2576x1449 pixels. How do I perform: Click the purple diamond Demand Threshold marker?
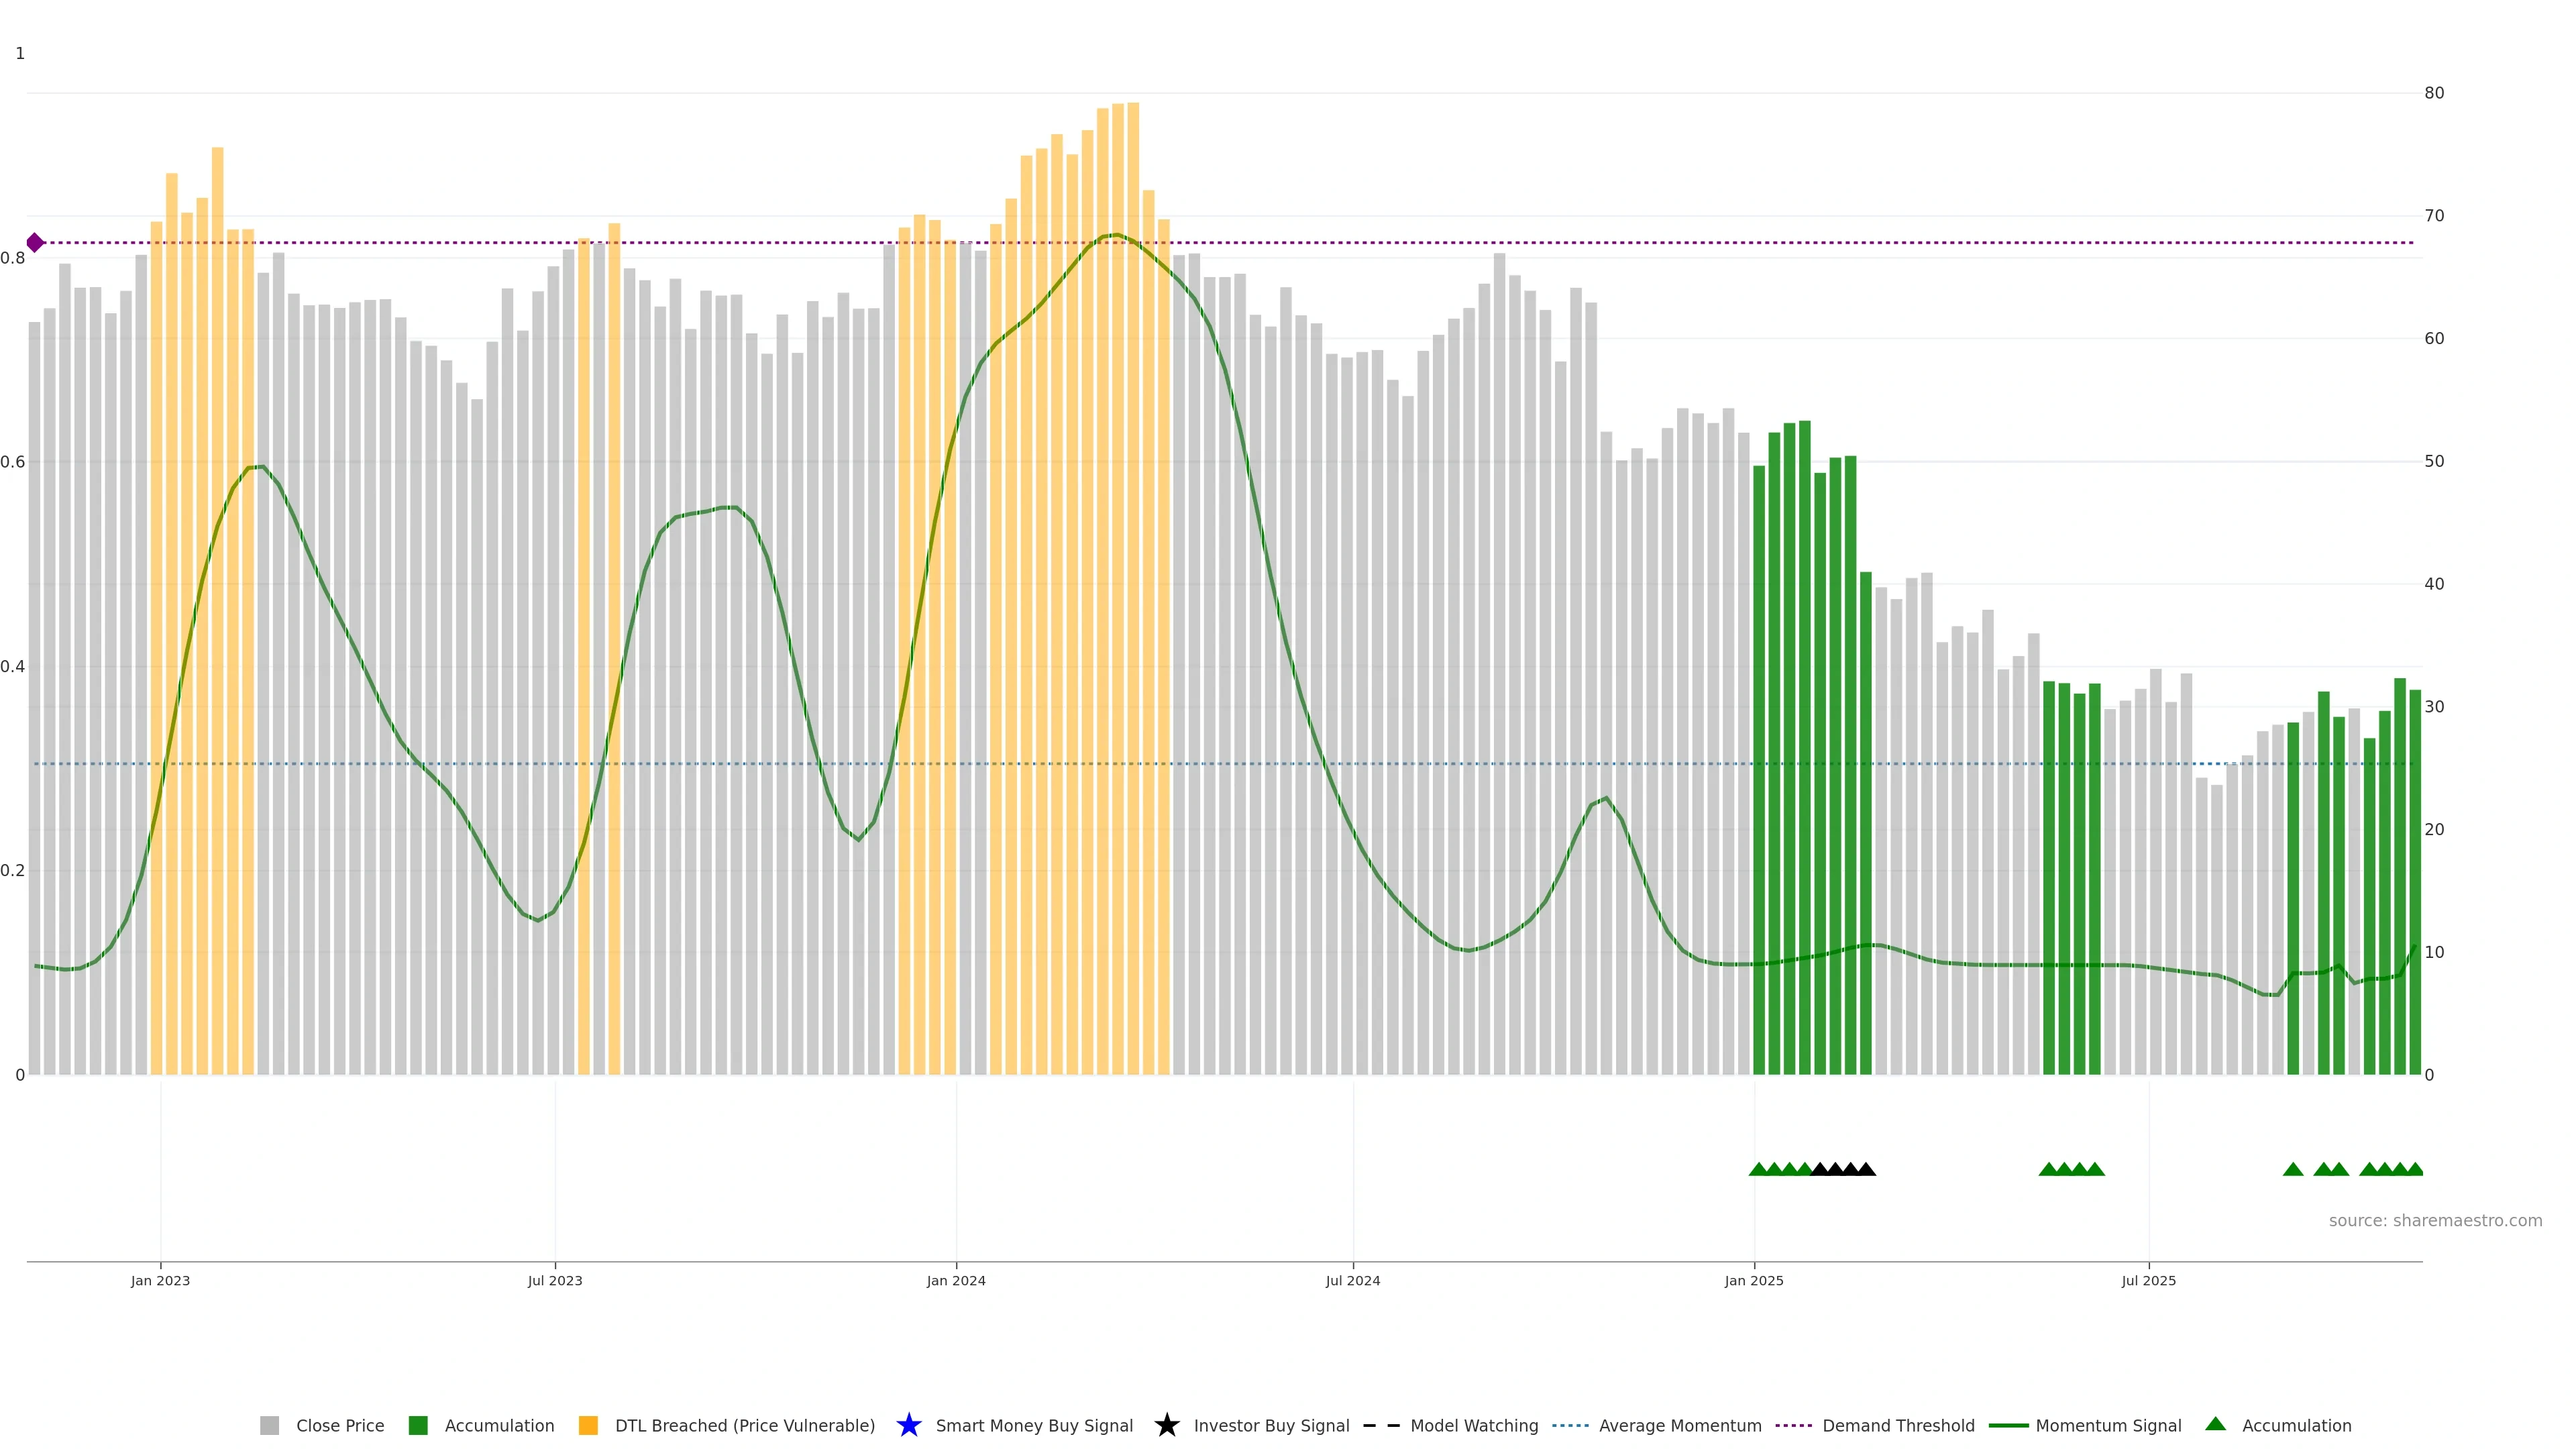tap(35, 243)
